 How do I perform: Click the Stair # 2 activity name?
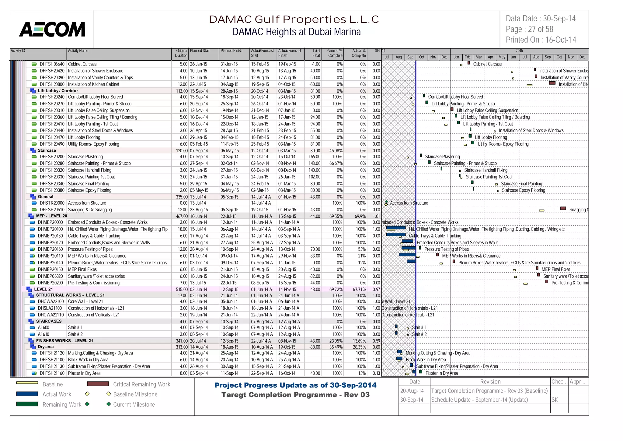point(75,334)
